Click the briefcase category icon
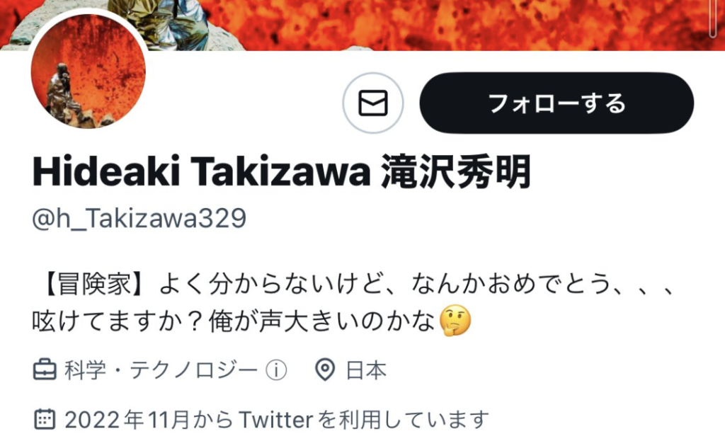Viewport: 725px width, 441px height. pyautogui.click(x=45, y=370)
